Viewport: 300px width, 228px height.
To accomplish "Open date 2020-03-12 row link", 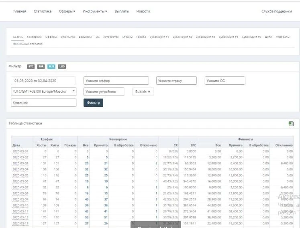I will coord(20,218).
